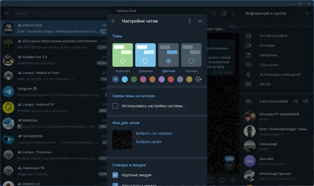314x186 pixels.
Task: Open VoKino Chat in chat list
Action: tap(54, 28)
